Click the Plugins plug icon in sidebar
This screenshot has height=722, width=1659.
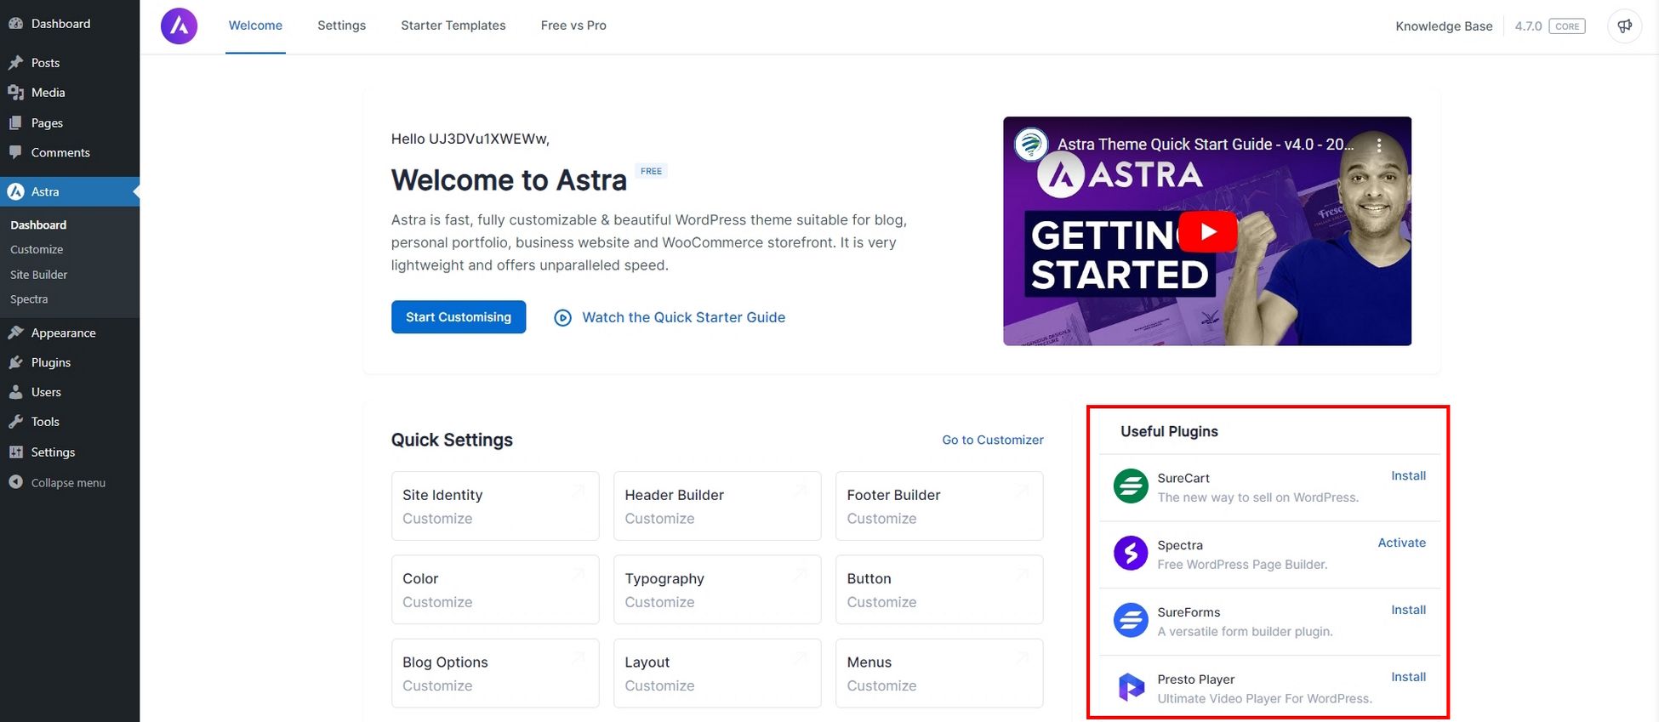[x=15, y=363]
